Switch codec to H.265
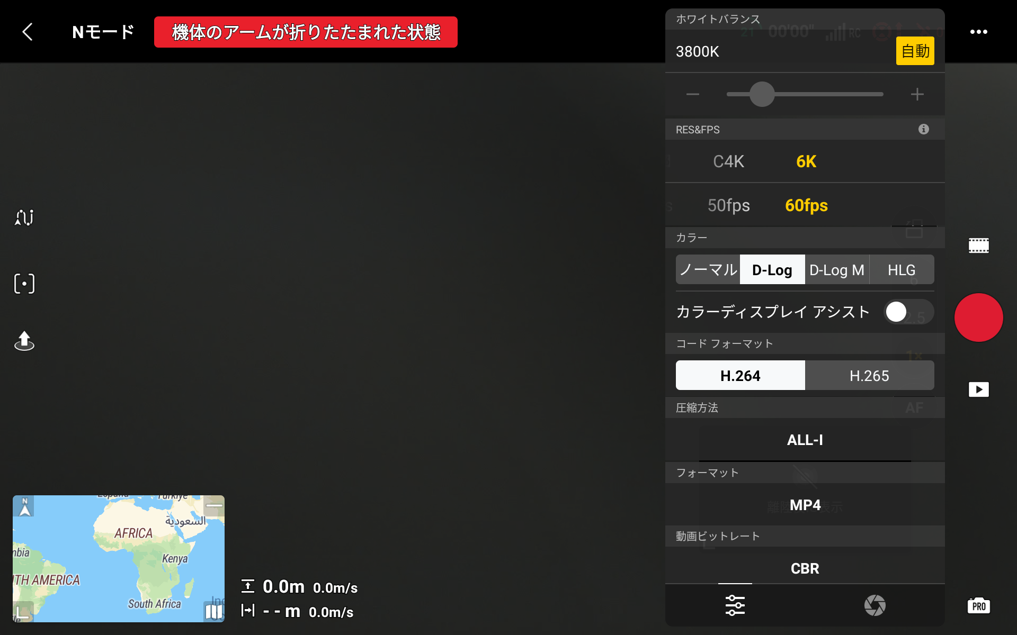The image size is (1017, 635). (869, 375)
